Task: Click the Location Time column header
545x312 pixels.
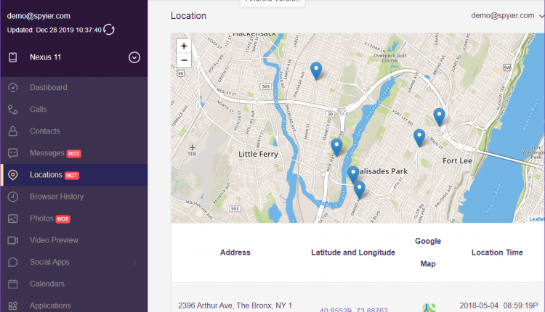Action: pyautogui.click(x=497, y=253)
